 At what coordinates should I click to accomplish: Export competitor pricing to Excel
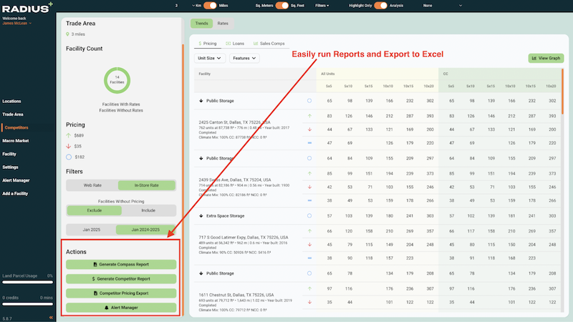(x=121, y=293)
